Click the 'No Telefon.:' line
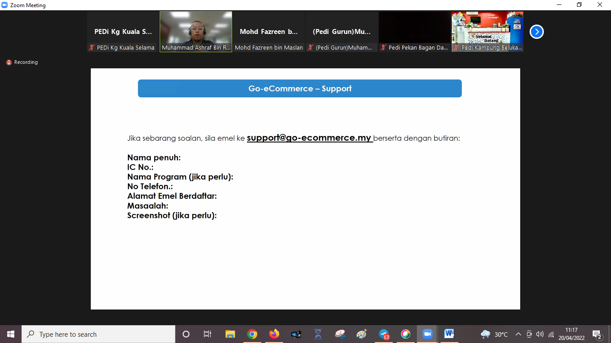The width and height of the screenshot is (611, 343). pyautogui.click(x=150, y=187)
